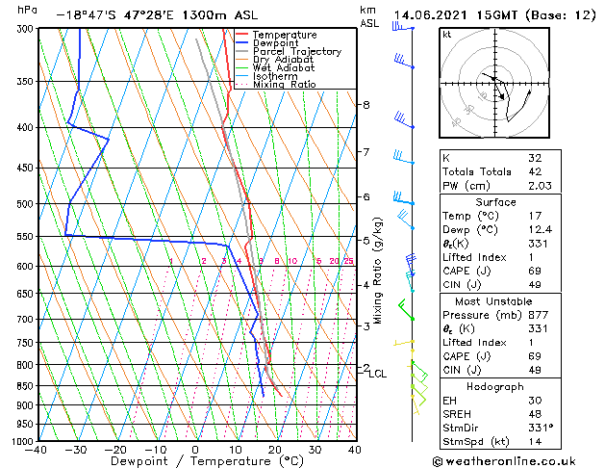Click the 8 km altitude label
605x468 pixels.
pos(366,105)
